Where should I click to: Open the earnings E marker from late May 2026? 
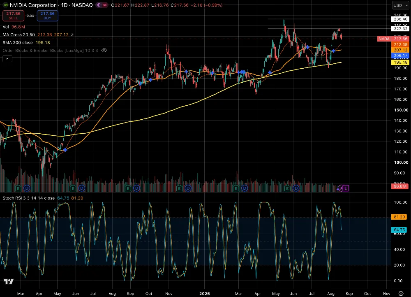click(x=287, y=188)
